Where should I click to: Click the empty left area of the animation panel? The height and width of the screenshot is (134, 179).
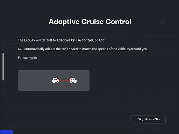(x=35, y=80)
